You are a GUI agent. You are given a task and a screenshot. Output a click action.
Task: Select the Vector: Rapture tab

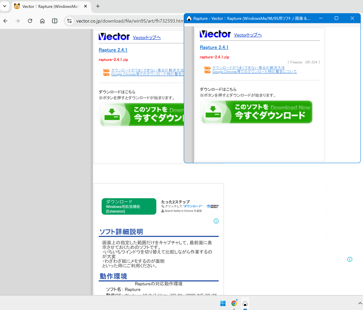51,6
